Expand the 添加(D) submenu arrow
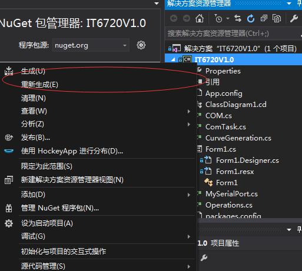302x271 pixels. pyautogui.click(x=189, y=195)
